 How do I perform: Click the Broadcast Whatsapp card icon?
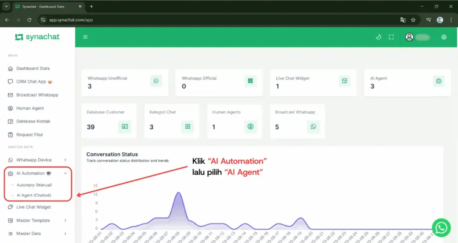point(313,126)
